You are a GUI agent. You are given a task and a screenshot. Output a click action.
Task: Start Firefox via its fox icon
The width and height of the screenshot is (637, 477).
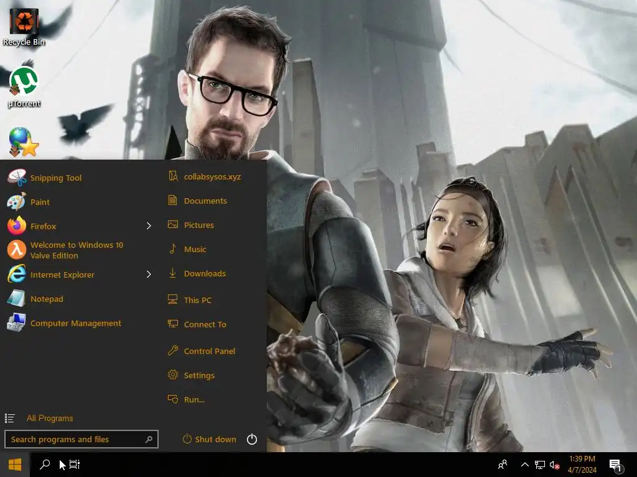point(17,226)
